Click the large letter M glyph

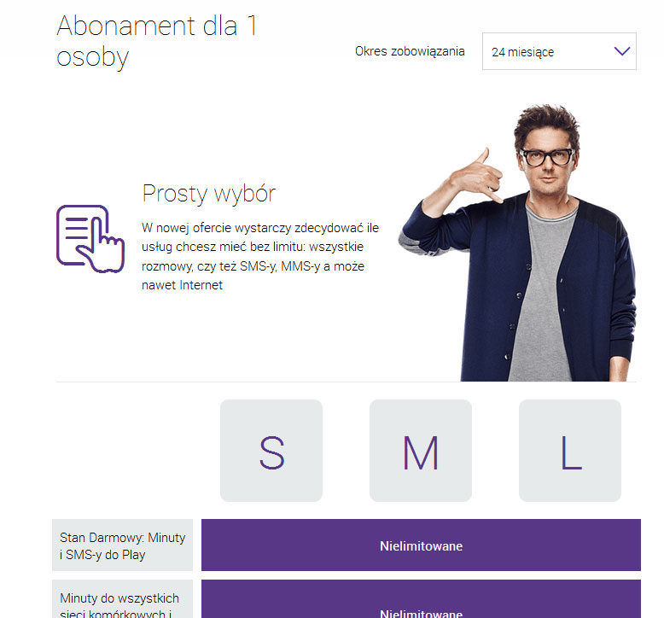click(x=421, y=452)
